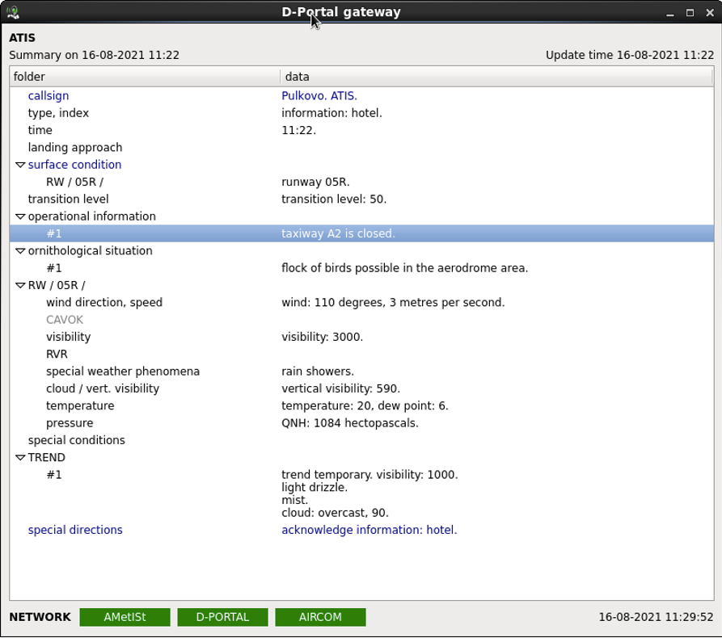Select the greyed-out CAVOK row
This screenshot has width=722, height=638.
(65, 320)
